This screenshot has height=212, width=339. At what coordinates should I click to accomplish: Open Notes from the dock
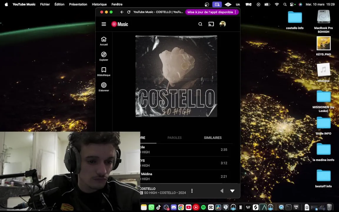point(144,207)
